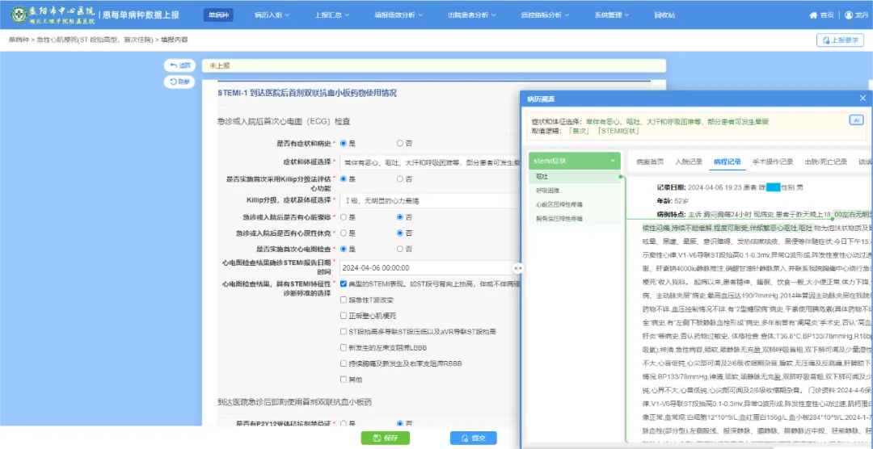This screenshot has width=873, height=449.
Task: Click the 未上报 status bar
Action: tap(434, 65)
